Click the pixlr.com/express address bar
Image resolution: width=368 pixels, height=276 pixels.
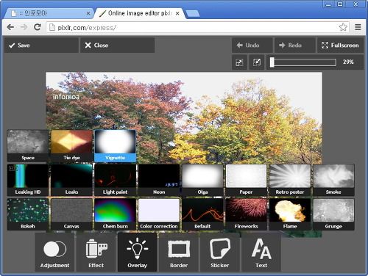point(197,27)
